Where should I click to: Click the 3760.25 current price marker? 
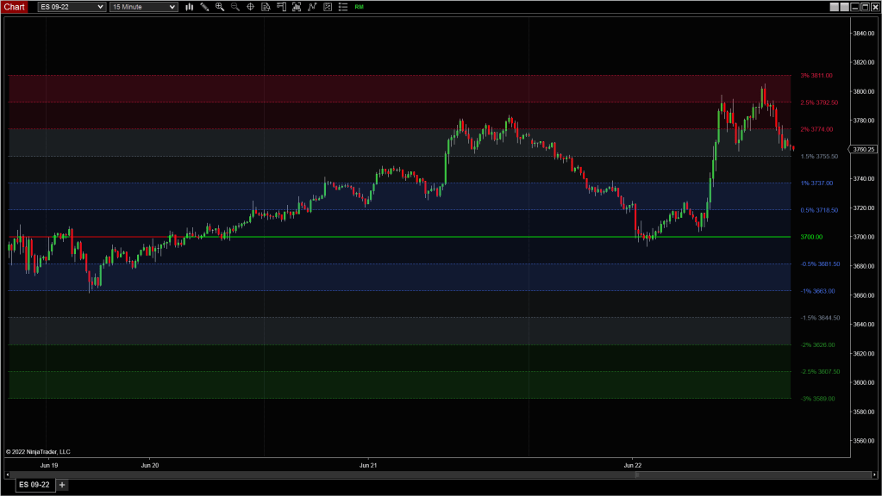pyautogui.click(x=863, y=149)
